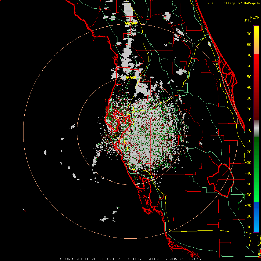This screenshot has width=261, height=261.
Task: Click the 0.5 DEG elevation text
Action: tap(132, 259)
